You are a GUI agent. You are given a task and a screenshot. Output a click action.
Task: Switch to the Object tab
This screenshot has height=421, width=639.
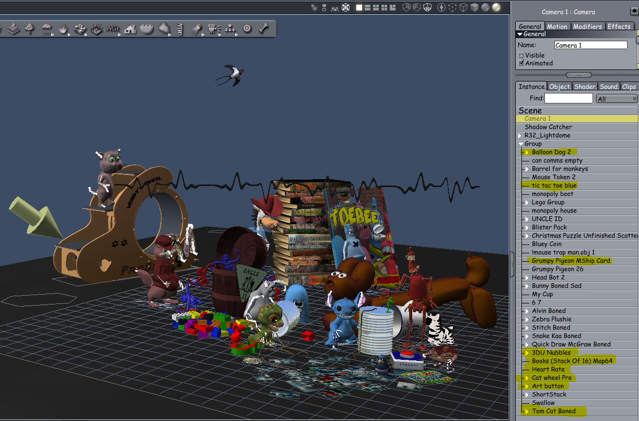point(560,87)
